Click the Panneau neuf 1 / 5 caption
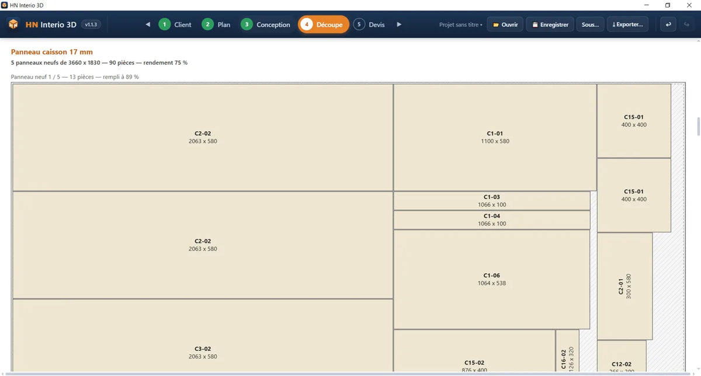 click(75, 76)
